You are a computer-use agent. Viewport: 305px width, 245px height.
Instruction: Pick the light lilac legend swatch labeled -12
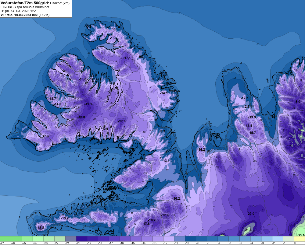[169, 239]
